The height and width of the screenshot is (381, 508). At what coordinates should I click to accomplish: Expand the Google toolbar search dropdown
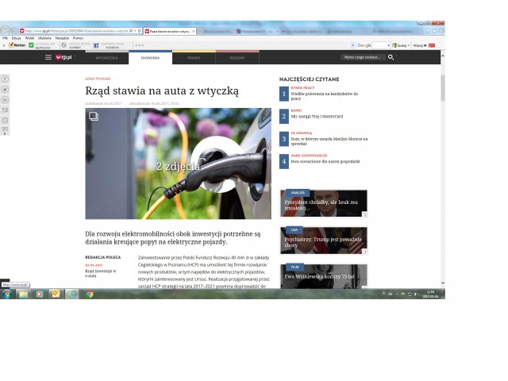pos(390,45)
